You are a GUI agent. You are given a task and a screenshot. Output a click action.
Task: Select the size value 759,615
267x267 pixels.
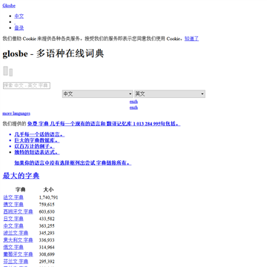click(x=47, y=205)
